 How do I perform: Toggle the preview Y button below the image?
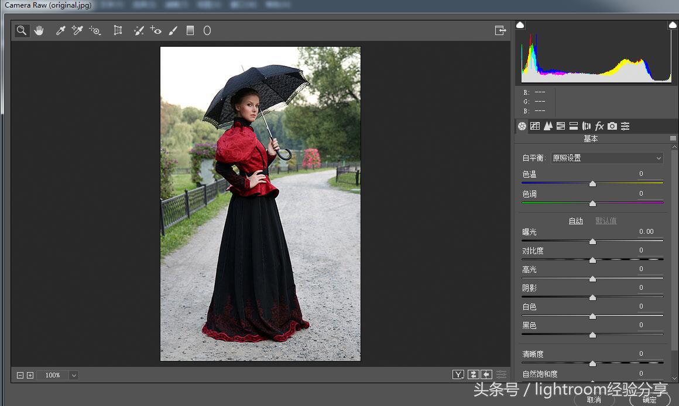tap(458, 374)
